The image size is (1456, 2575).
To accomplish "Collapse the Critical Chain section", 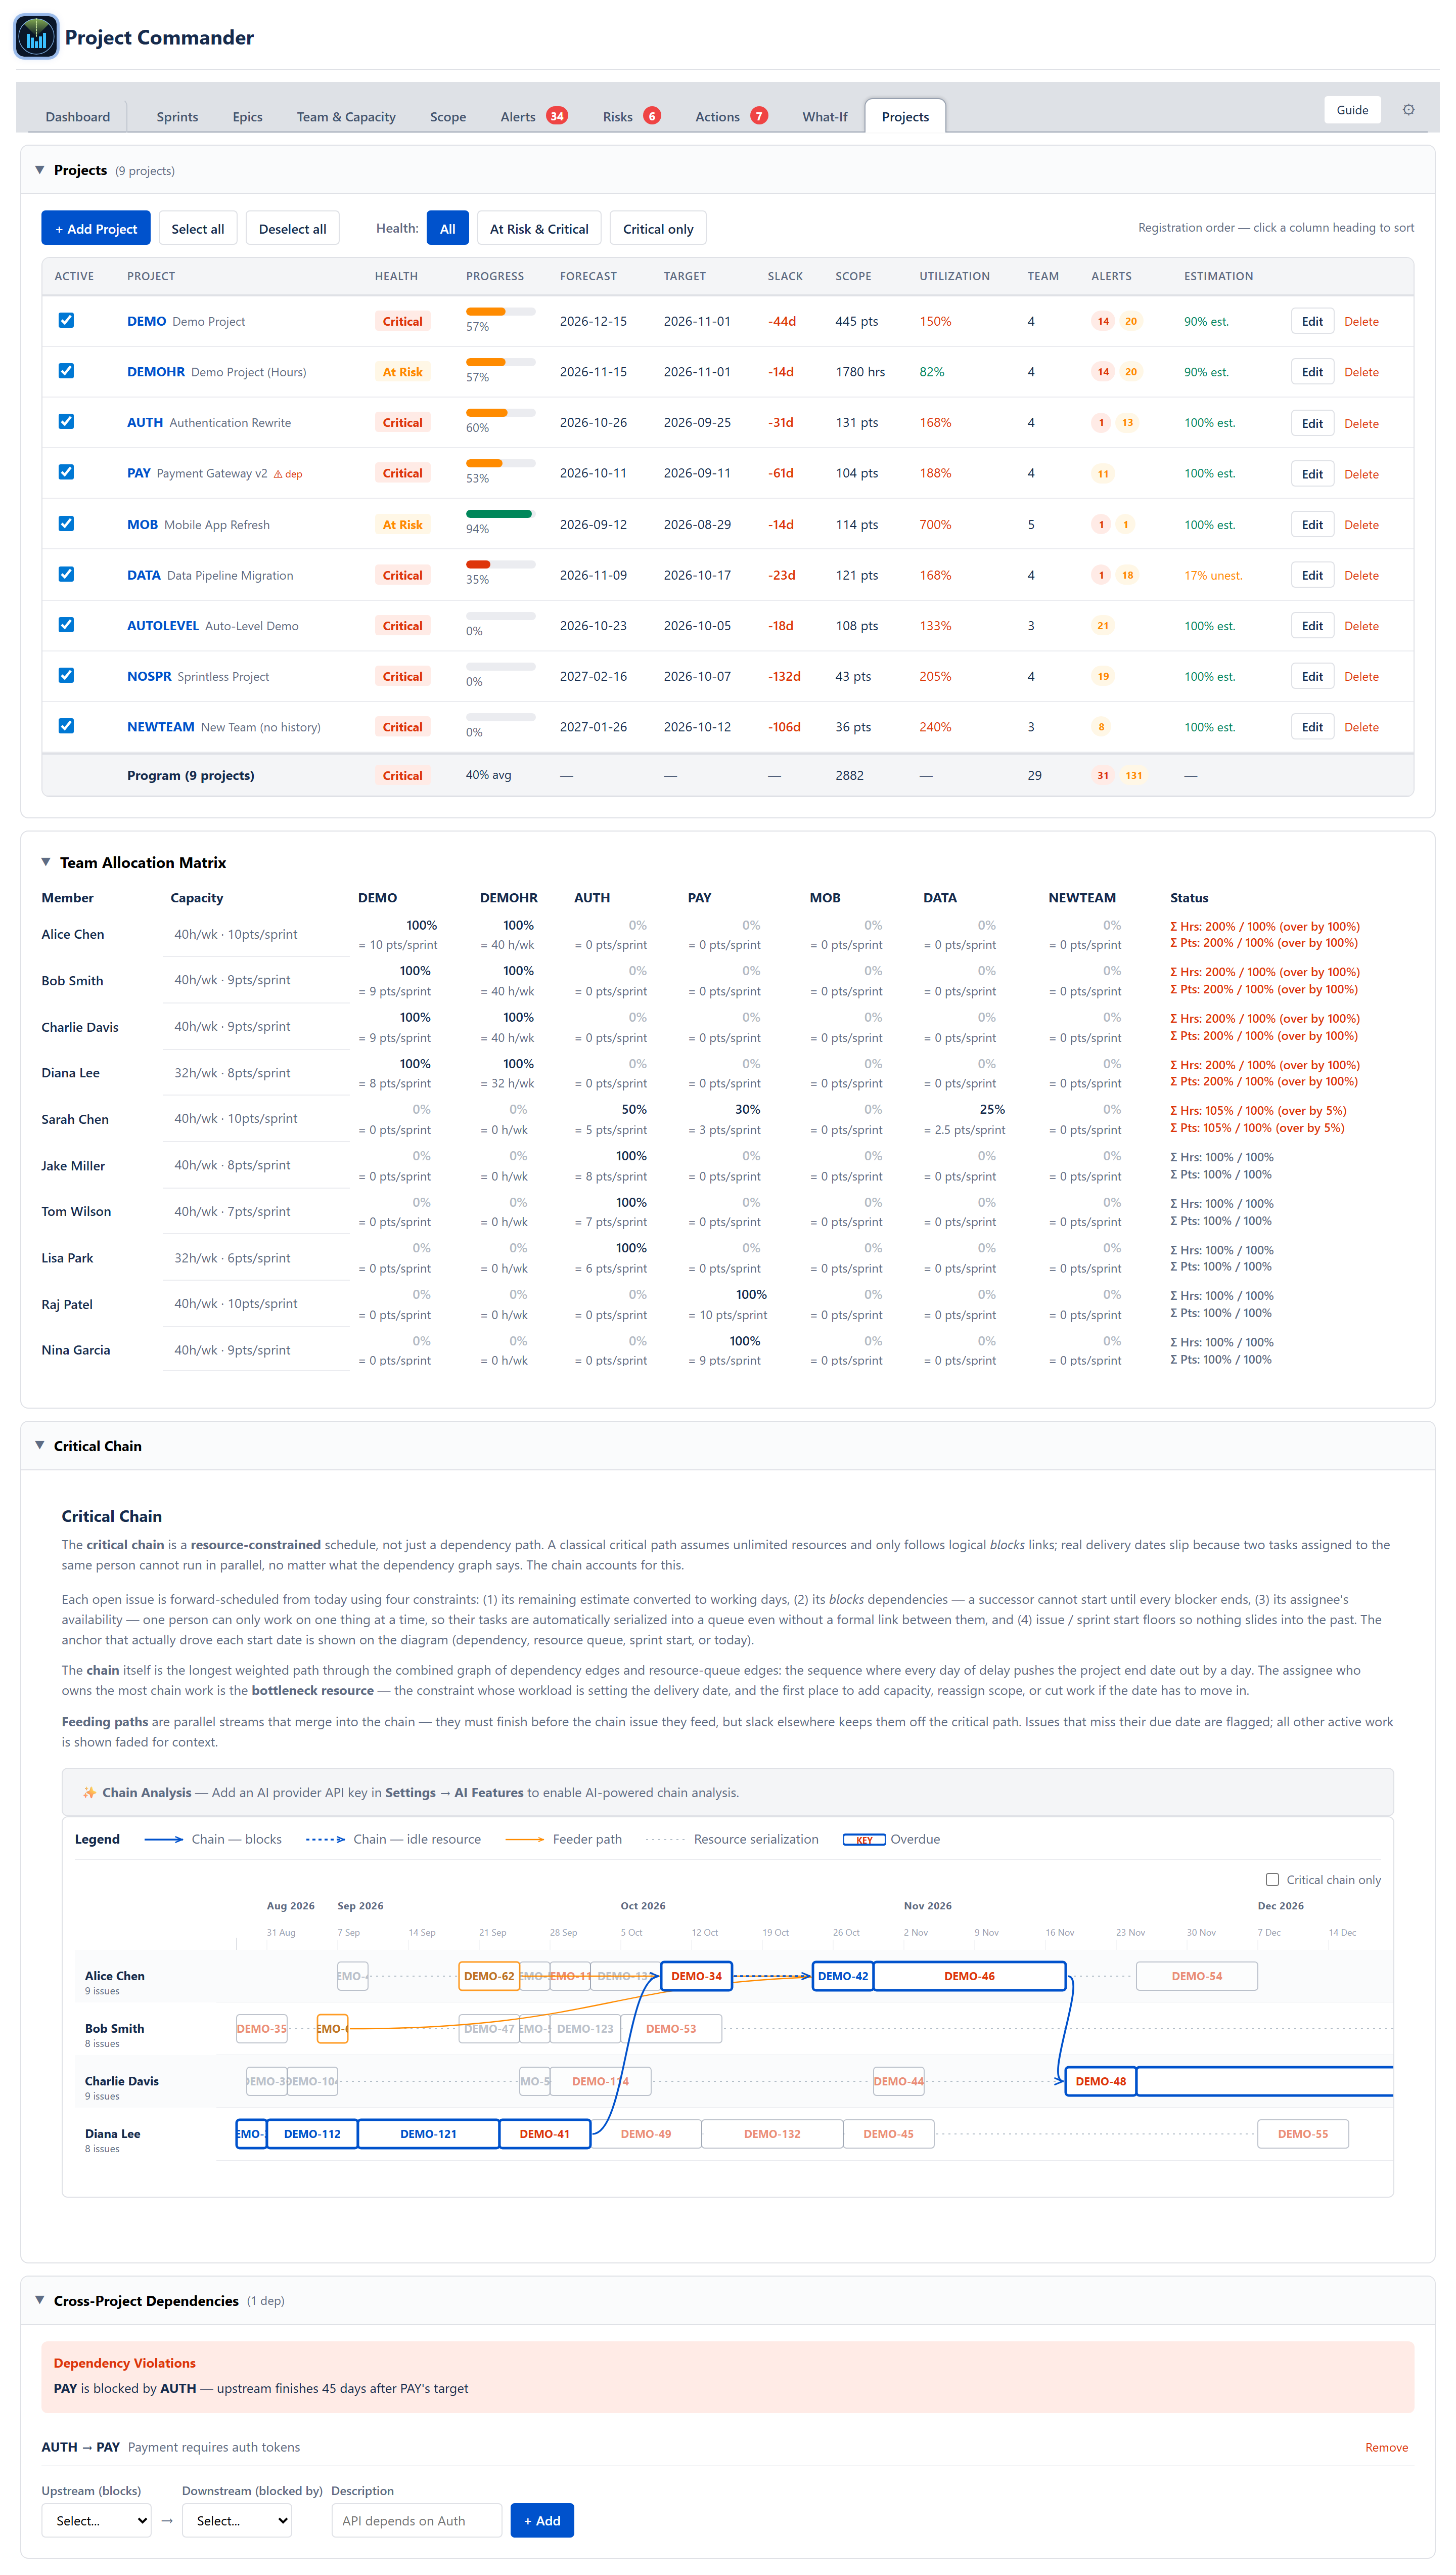I will pyautogui.click(x=40, y=1446).
